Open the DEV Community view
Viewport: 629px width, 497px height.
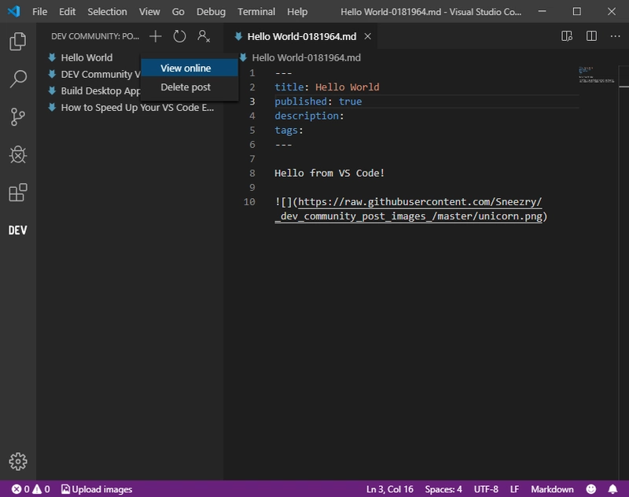coord(17,230)
